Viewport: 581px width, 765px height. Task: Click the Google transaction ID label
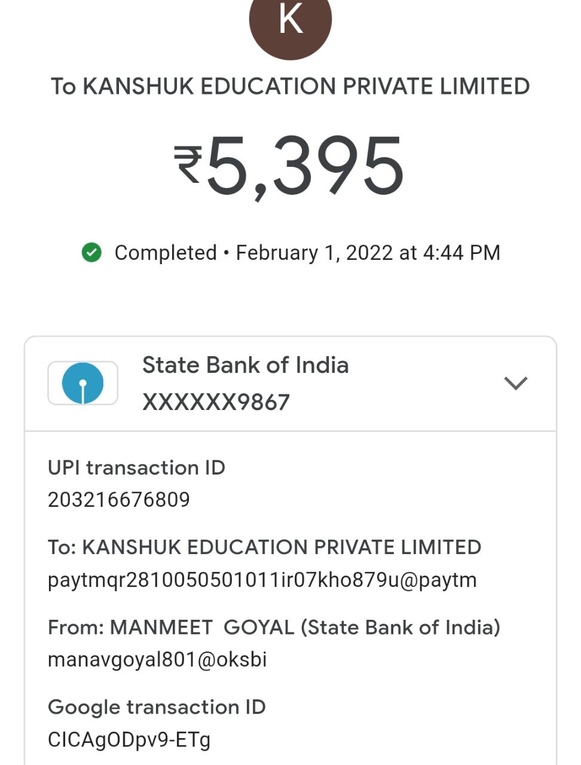click(157, 707)
